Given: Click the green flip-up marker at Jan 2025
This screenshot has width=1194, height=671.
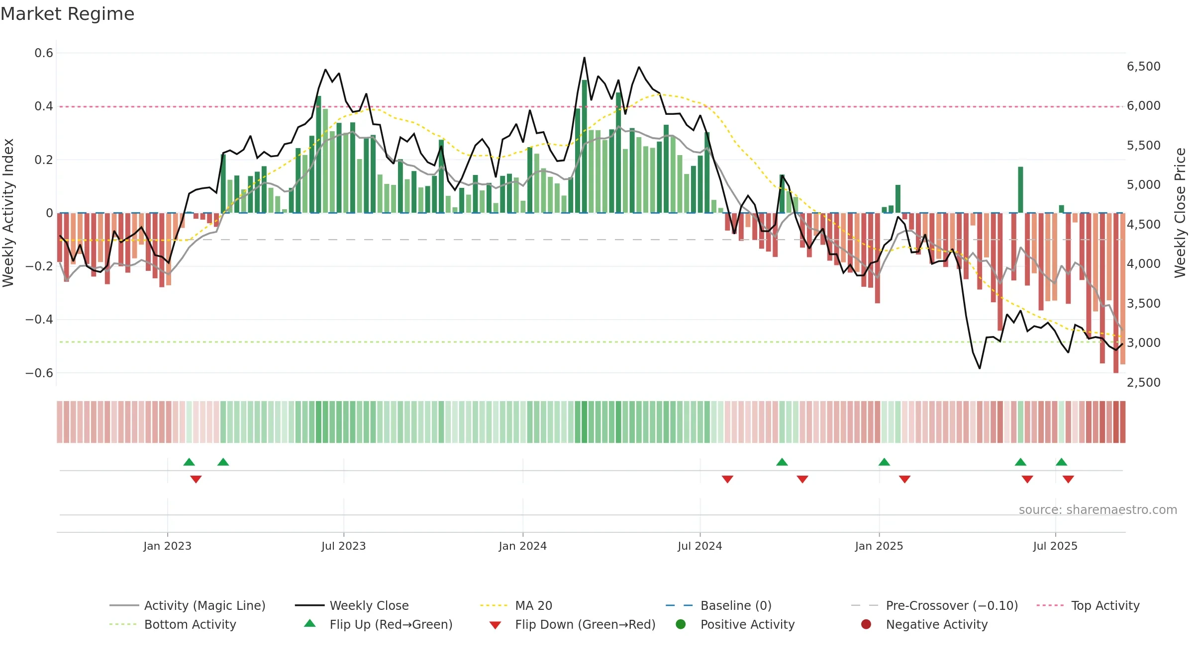Looking at the screenshot, I should click(x=884, y=462).
